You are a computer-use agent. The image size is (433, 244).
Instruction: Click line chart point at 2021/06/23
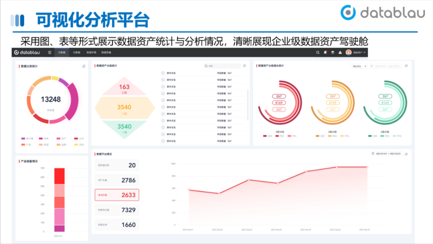click(x=249, y=180)
